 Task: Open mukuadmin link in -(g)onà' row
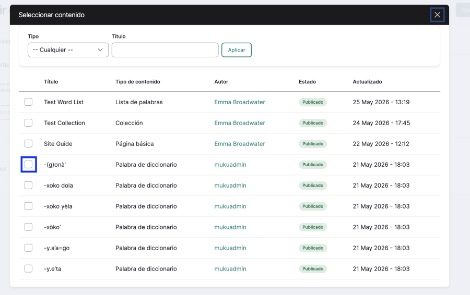(230, 165)
